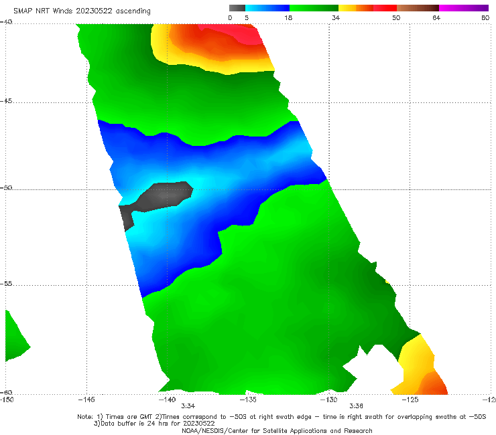The width and height of the screenshot is (496, 435).
Task: Click the credit "NOAA/NESDIS/Center for Satellite Applications and Research"
Action: (277, 430)
